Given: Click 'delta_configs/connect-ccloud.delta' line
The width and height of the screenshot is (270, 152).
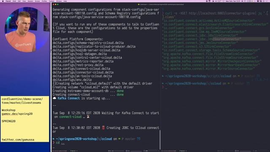Looking at the screenshot, I should pos(81,69).
